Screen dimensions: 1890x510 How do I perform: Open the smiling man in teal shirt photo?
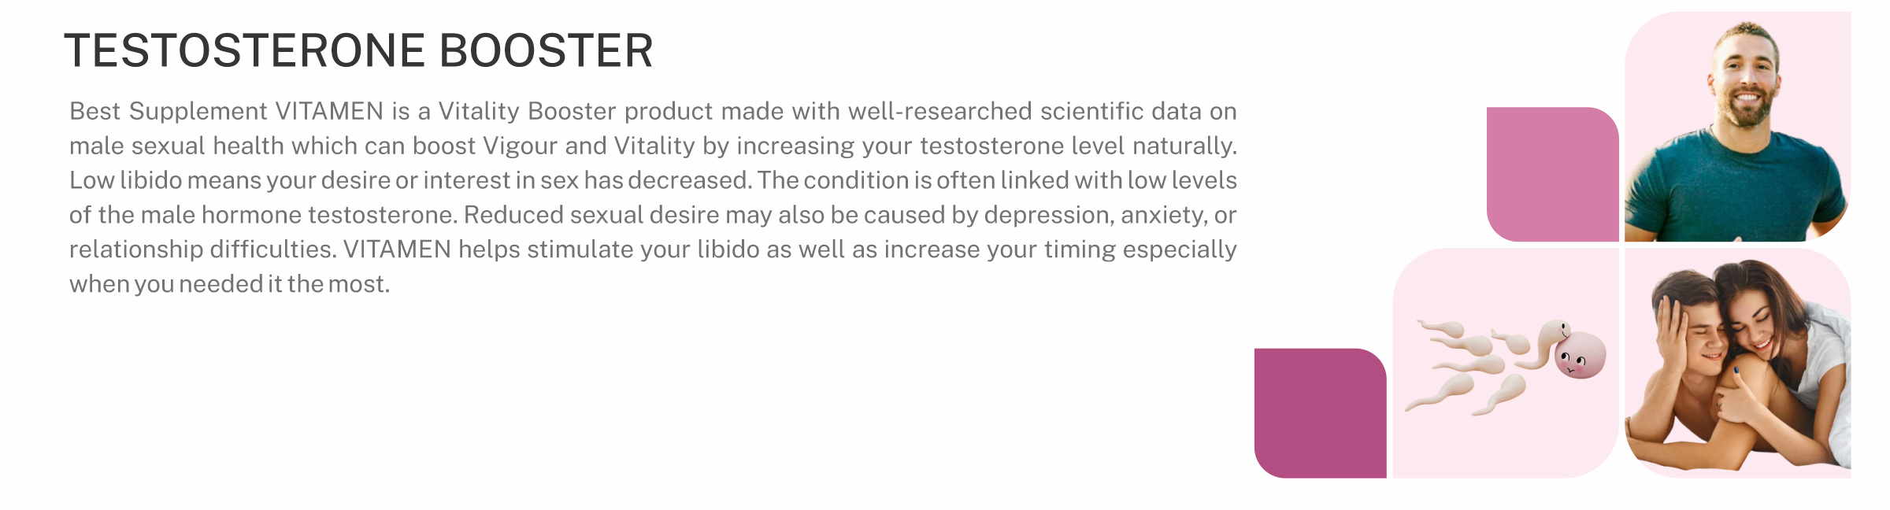point(1737,126)
